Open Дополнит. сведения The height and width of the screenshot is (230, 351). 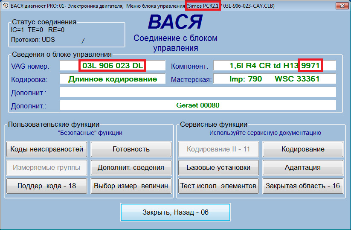point(131,168)
